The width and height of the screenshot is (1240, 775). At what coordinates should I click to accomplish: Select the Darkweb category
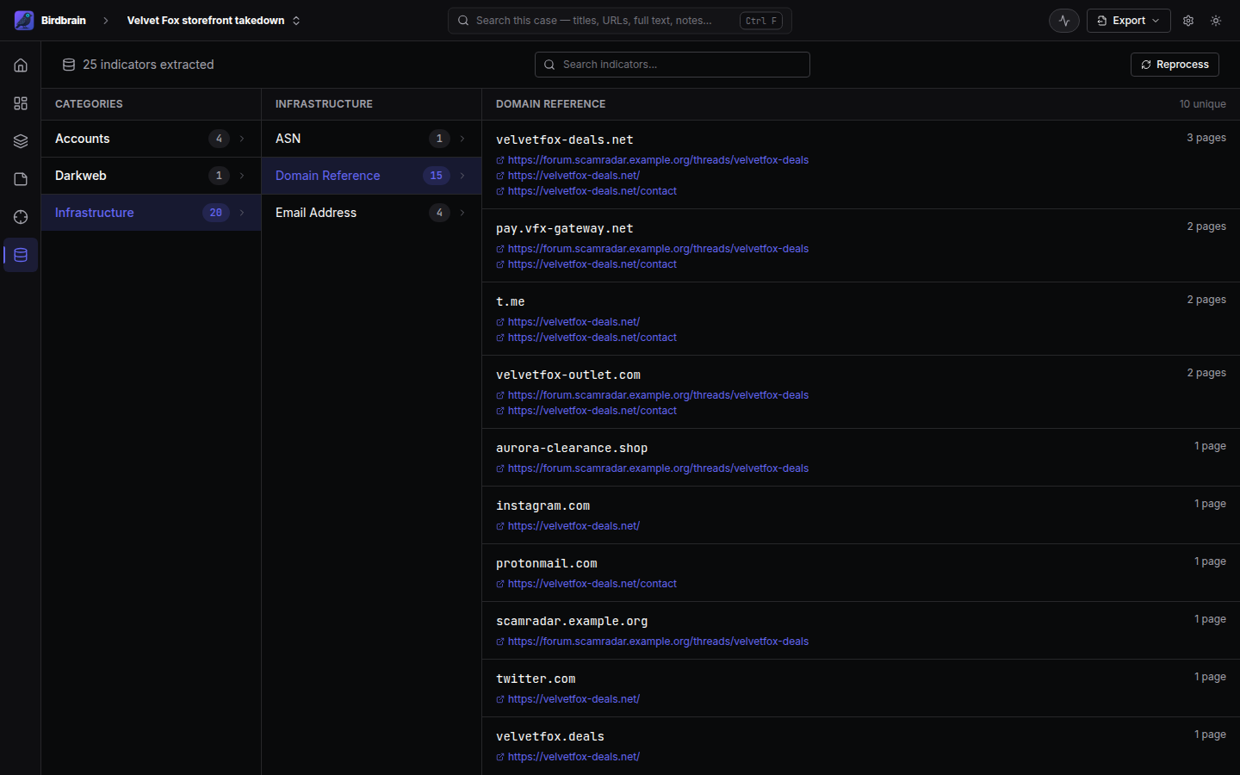point(151,176)
